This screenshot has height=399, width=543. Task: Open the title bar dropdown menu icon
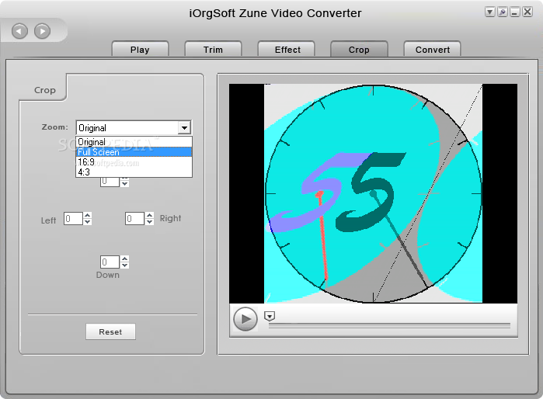coord(489,12)
